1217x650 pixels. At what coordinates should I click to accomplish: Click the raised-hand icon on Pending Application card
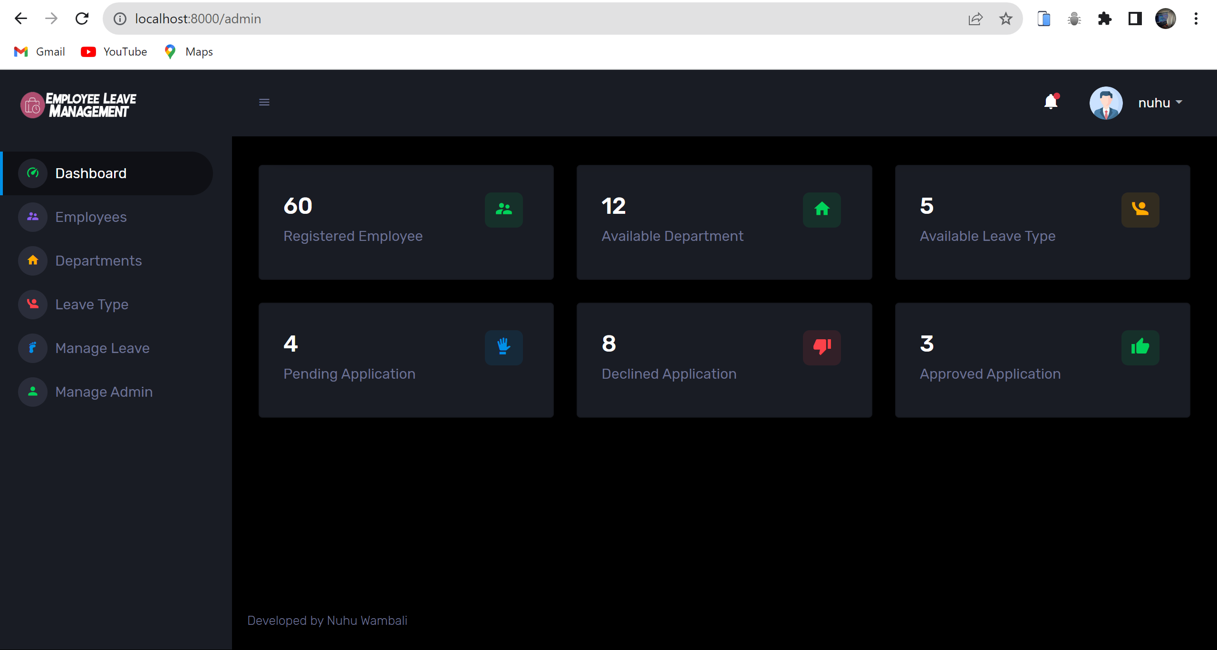pos(503,347)
